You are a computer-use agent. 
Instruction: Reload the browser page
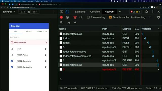click(x=7, y=7)
